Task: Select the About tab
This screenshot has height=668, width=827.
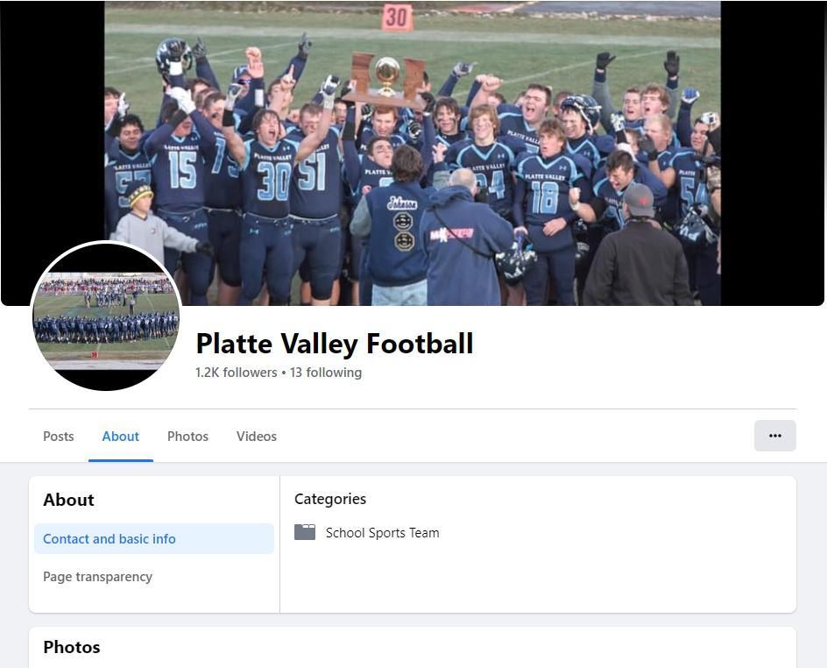Action: pyautogui.click(x=121, y=437)
